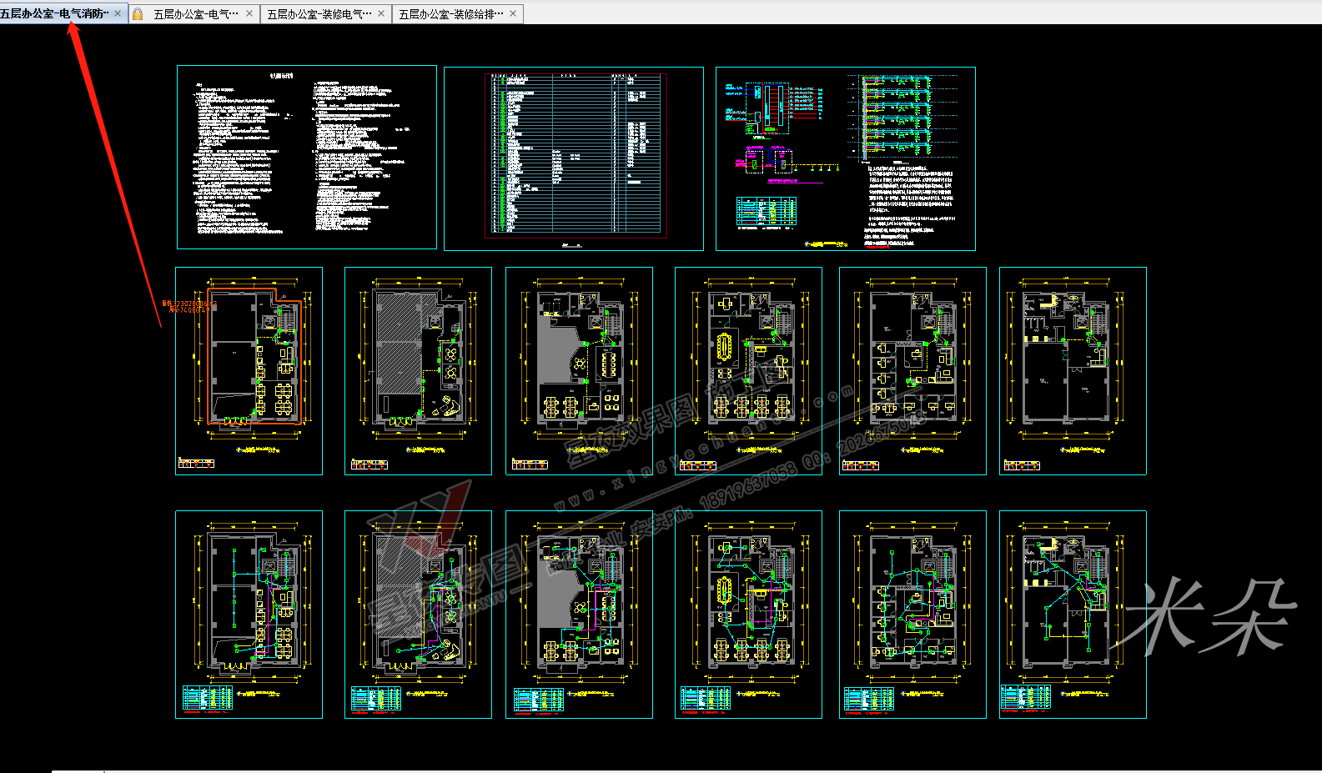Select the design notes text sheet
The width and height of the screenshot is (1322, 773).
click(306, 157)
